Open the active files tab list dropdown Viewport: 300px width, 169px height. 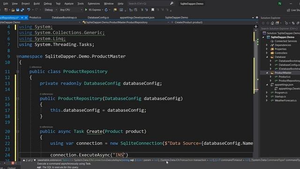point(253,18)
